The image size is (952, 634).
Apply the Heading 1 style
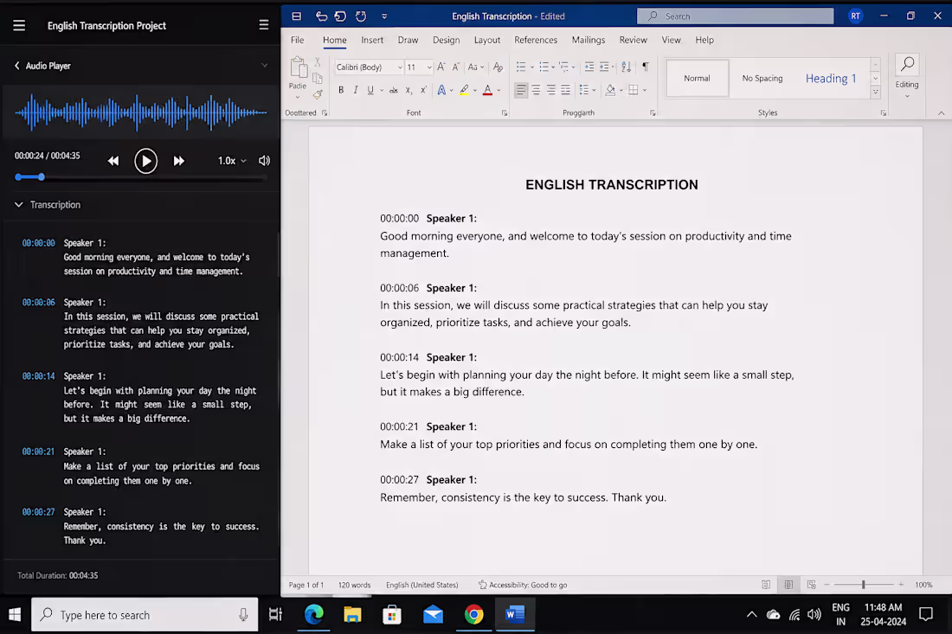[x=831, y=78]
